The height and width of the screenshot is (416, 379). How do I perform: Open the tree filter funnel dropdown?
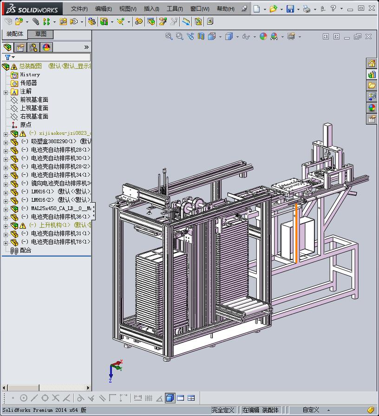point(9,57)
